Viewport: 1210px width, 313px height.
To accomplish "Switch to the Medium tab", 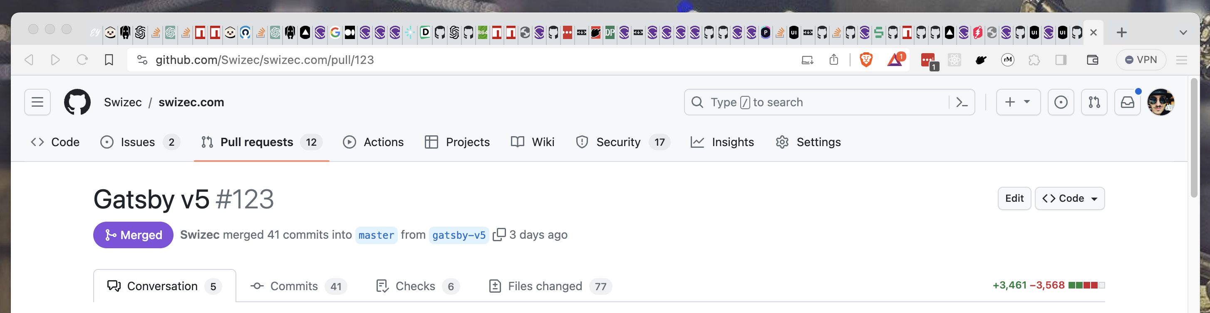I will coord(350,32).
